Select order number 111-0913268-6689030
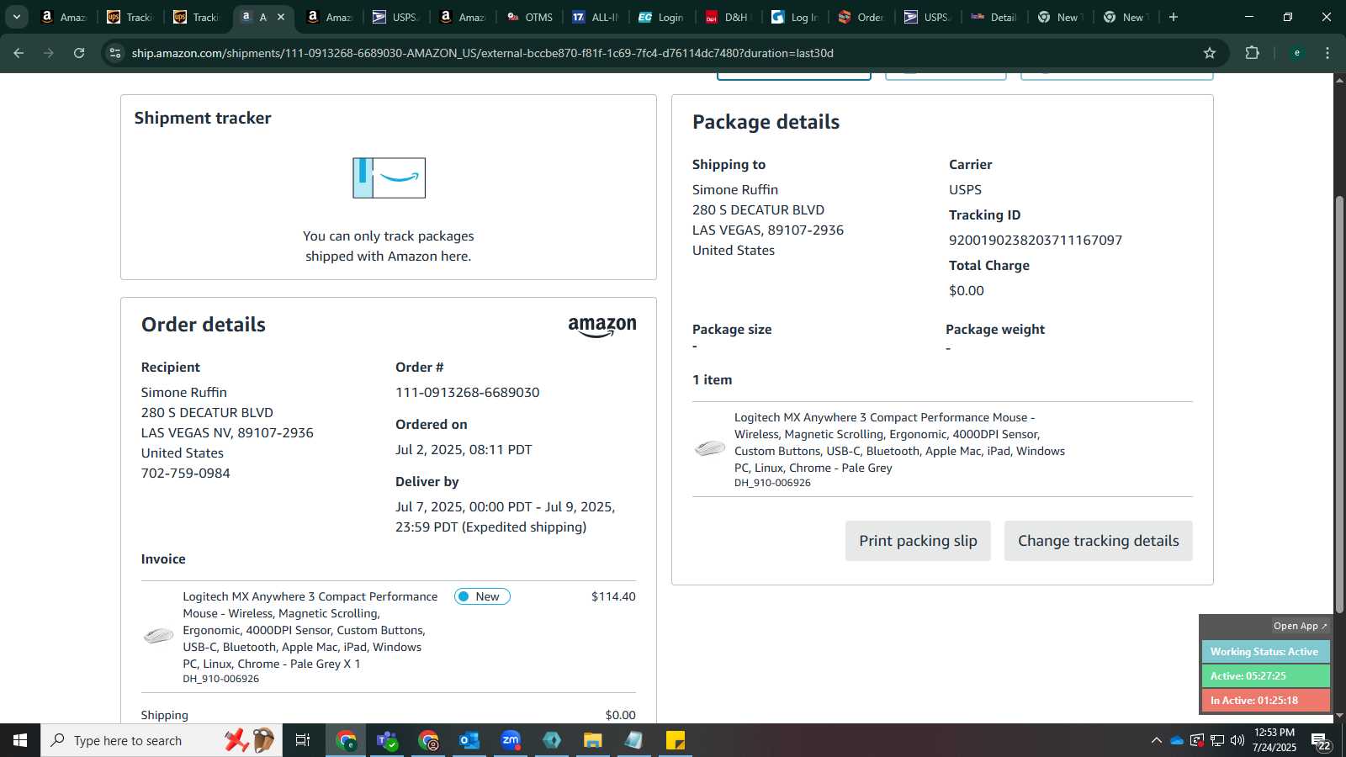The width and height of the screenshot is (1346, 757). coord(468,393)
